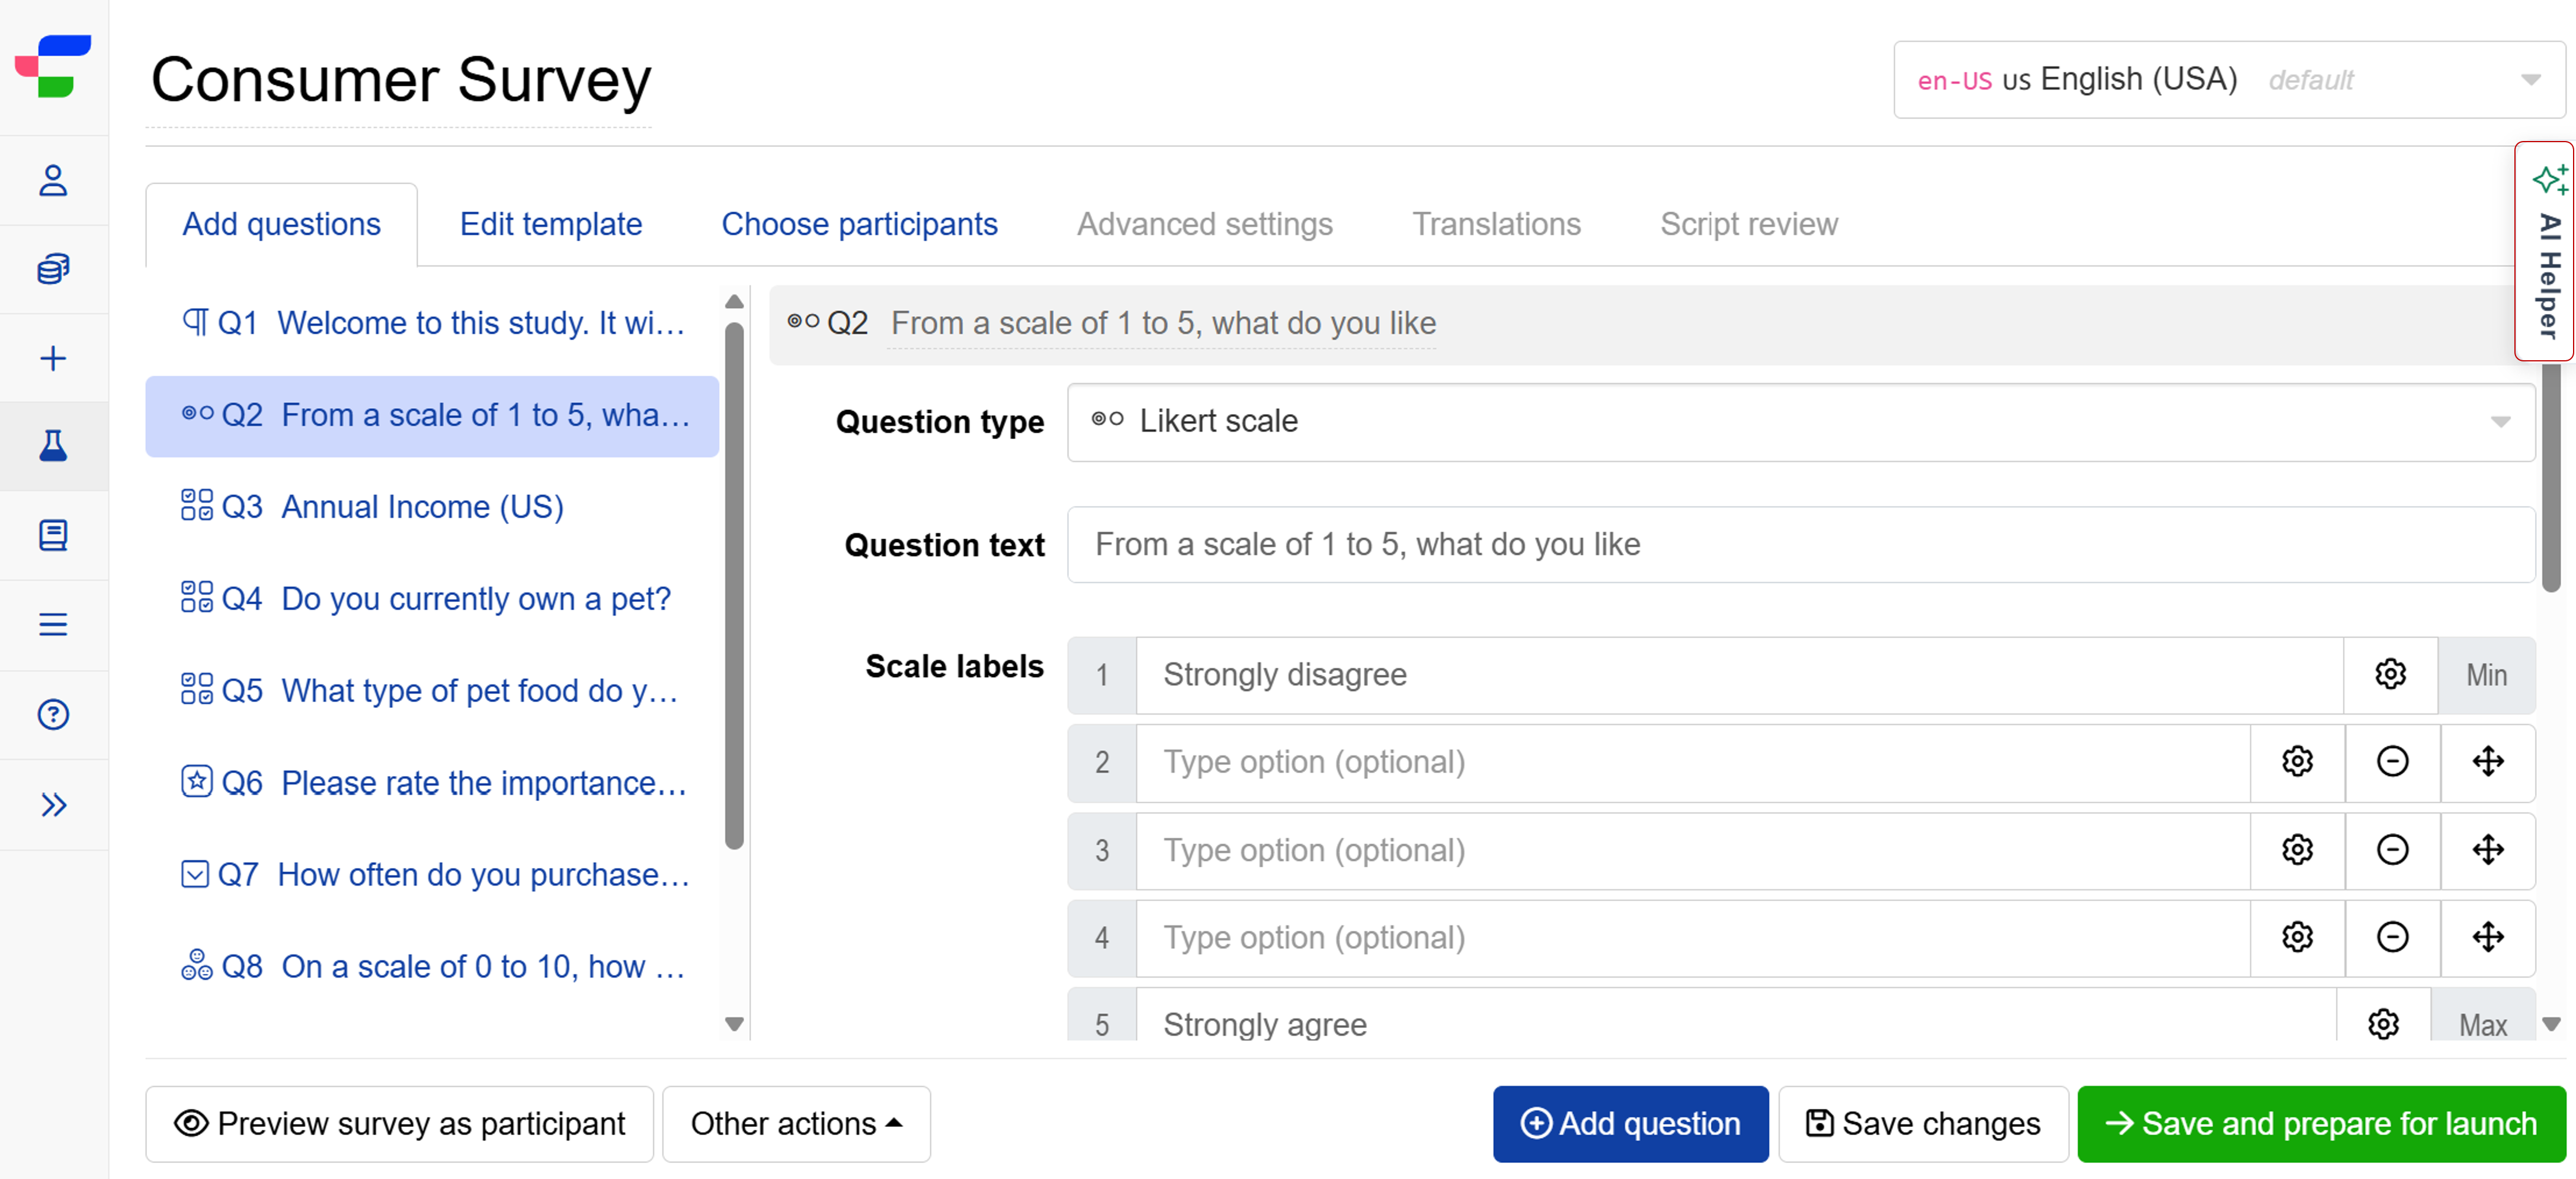Select the database icon in the sidebar
The width and height of the screenshot is (2576, 1179).
click(53, 268)
